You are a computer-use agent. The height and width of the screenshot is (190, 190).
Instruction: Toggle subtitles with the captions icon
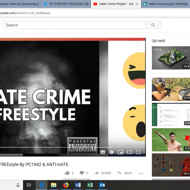[x=103, y=152]
